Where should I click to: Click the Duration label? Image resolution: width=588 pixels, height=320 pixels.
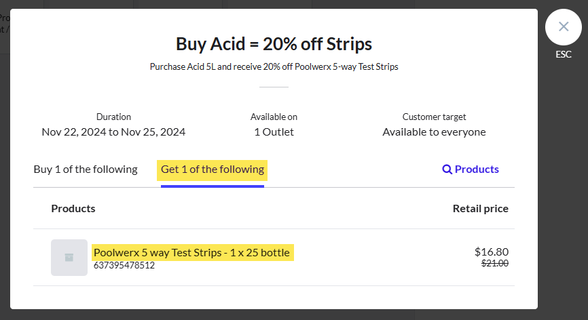point(113,117)
